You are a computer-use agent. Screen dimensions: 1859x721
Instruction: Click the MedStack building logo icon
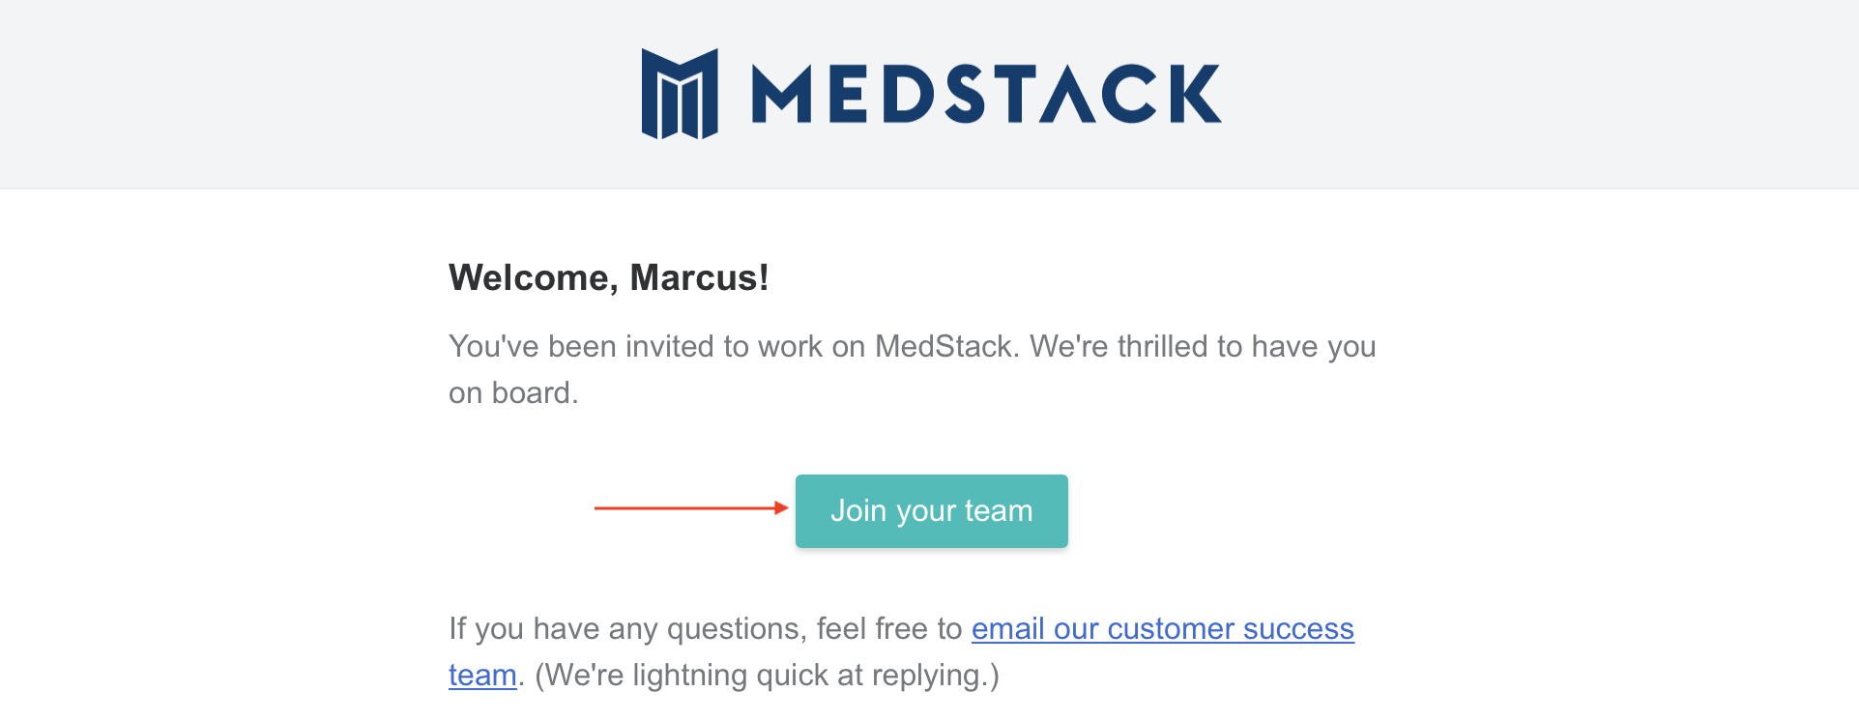click(680, 94)
